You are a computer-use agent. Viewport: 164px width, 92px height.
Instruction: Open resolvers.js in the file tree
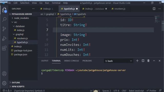tap(22, 38)
